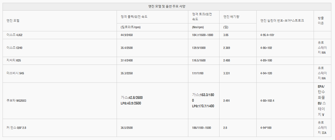Select the 엔진 모델 column header
335x140 pixels.
(13, 21)
